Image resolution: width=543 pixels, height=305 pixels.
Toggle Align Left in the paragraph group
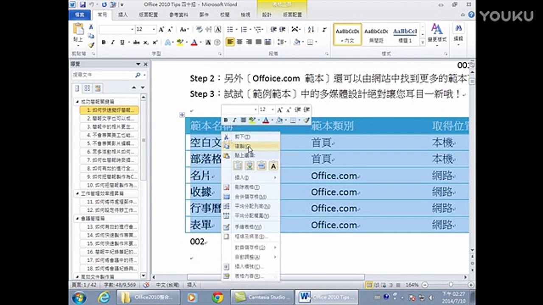(230, 42)
